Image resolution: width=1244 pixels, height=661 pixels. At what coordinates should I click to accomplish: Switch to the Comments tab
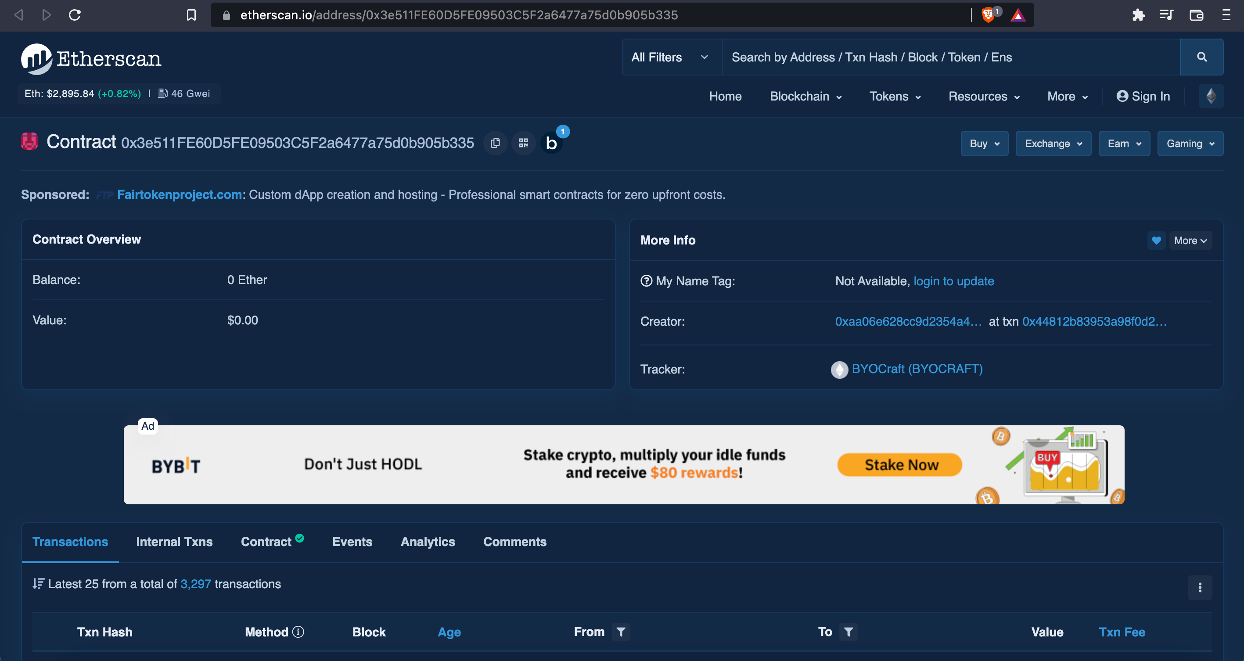click(x=515, y=541)
